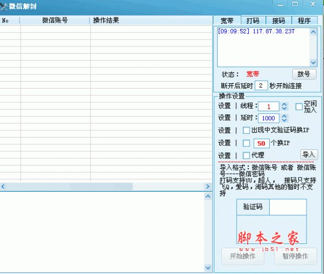Open the 接码 tab
324x274 pixels.
278,20
